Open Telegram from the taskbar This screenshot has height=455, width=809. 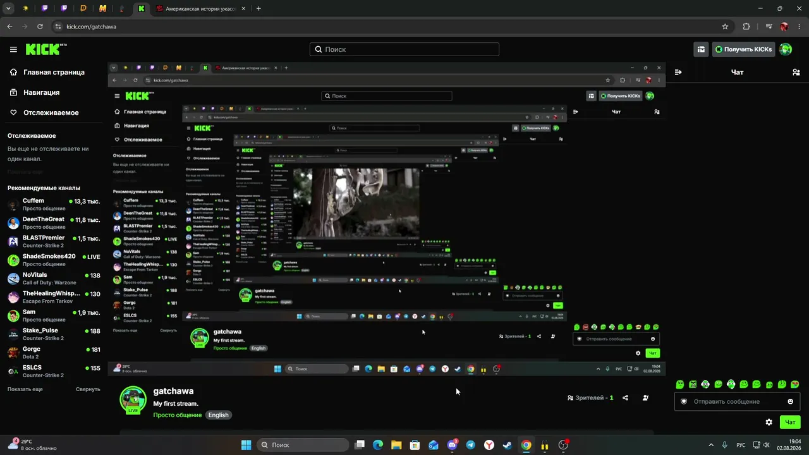click(470, 445)
